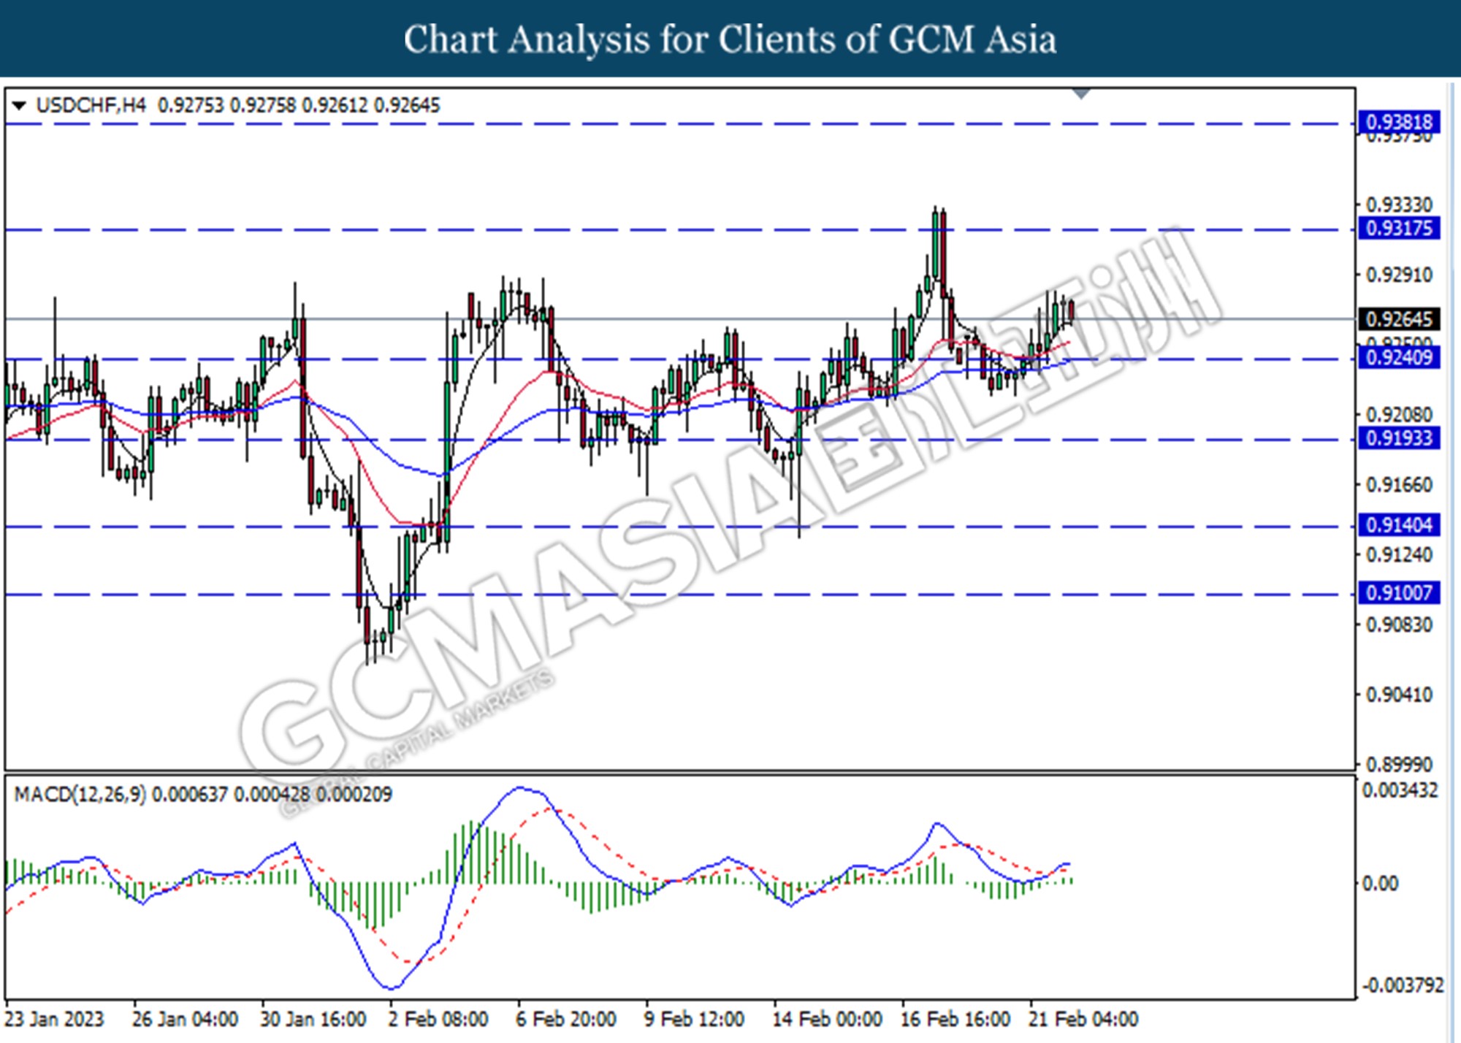Click the 0.92080 price scale value

[1399, 414]
